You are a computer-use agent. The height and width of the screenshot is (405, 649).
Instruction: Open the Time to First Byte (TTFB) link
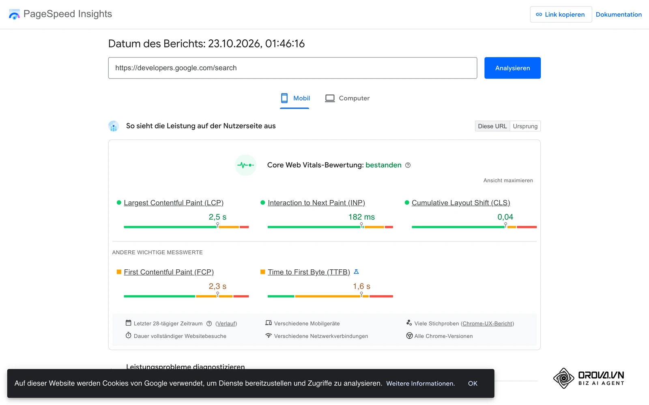pos(309,272)
